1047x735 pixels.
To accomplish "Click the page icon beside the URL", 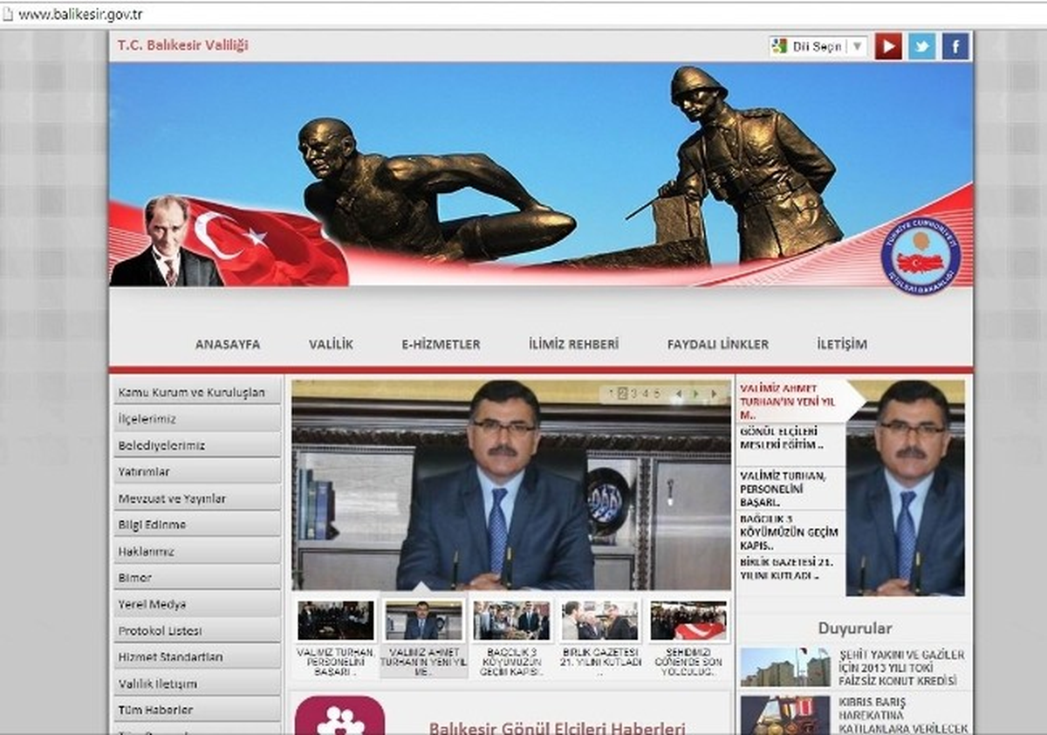I will [x=9, y=14].
